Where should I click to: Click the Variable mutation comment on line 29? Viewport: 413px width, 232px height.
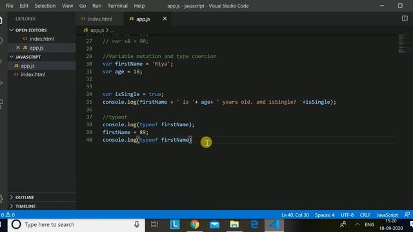[x=159, y=56]
